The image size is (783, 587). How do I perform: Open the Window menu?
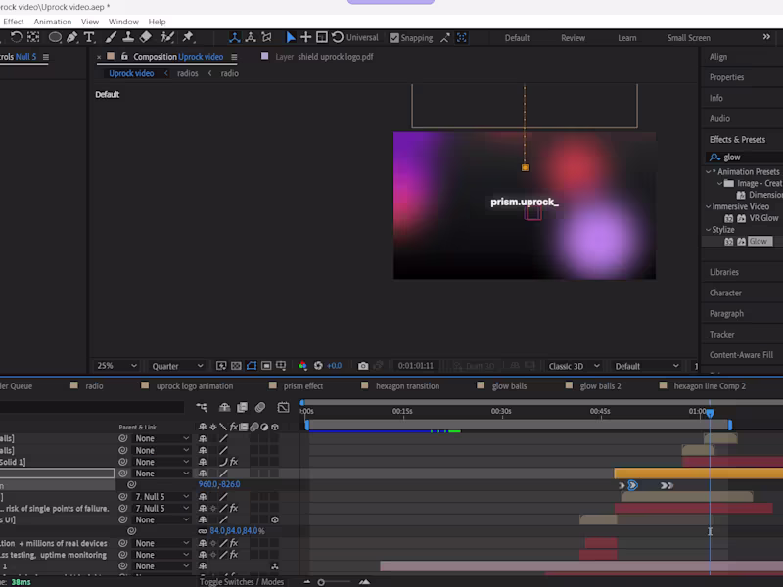(x=123, y=22)
